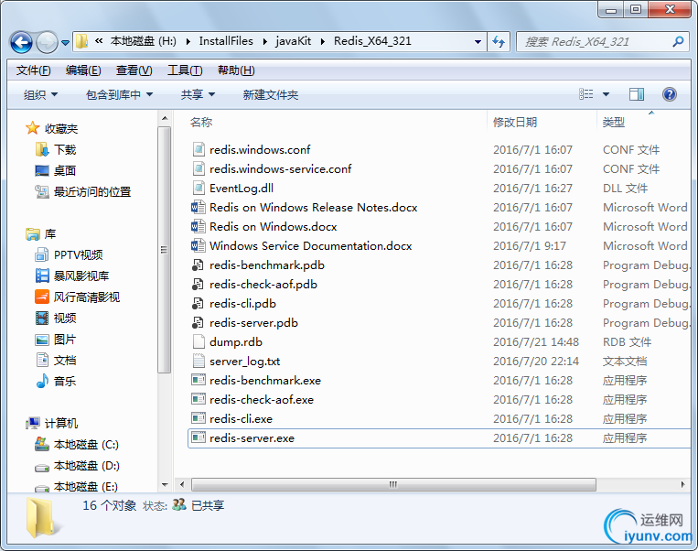
Task: Click redis-server.pdb file icon
Action: click(199, 322)
